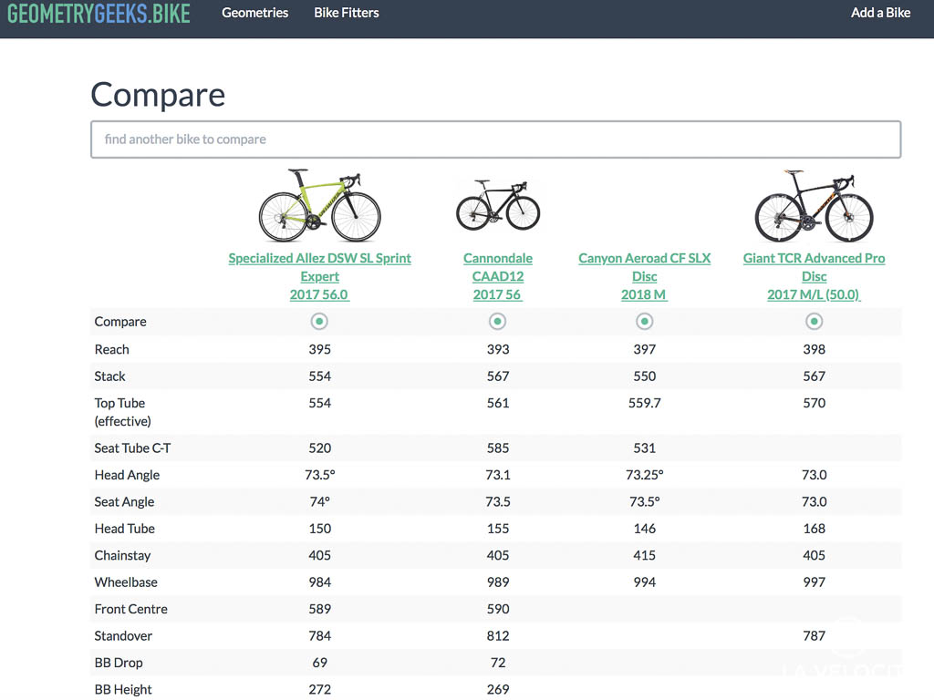Toggle Compare radio for Cannondale CAAD12
Viewport: 934px width, 700px height.
pyautogui.click(x=497, y=322)
